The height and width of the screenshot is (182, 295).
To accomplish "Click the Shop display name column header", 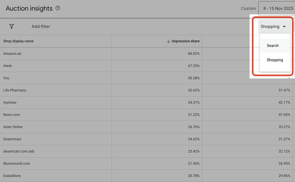I will click(18, 41).
